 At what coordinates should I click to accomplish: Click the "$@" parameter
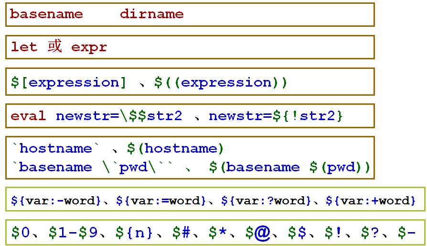click(x=257, y=233)
